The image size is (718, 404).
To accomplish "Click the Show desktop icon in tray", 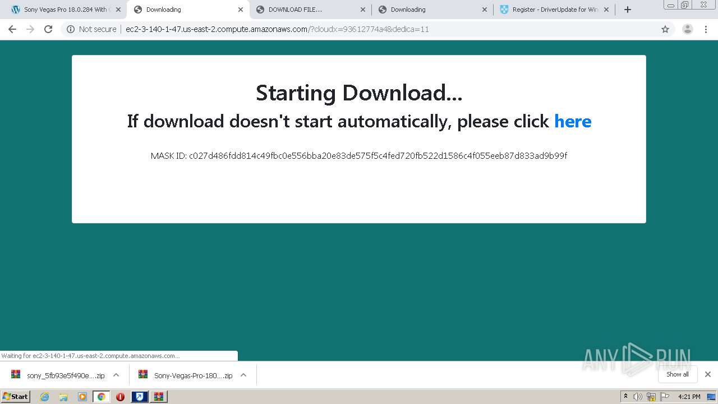I will (x=712, y=397).
